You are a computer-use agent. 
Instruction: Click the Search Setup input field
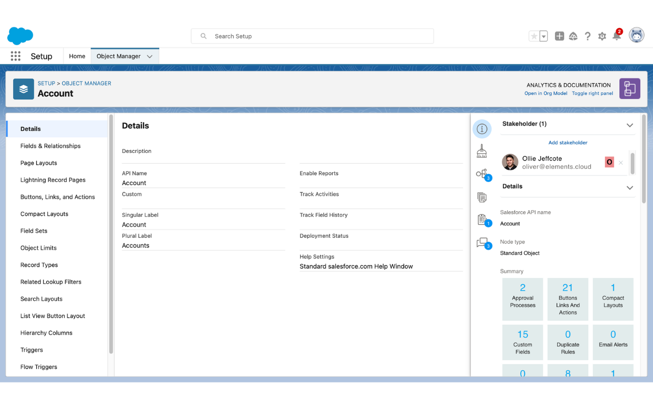pyautogui.click(x=312, y=36)
